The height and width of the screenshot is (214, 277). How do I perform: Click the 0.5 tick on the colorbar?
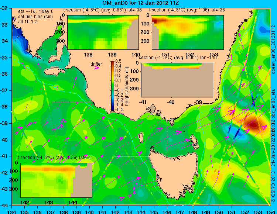(118, 61)
